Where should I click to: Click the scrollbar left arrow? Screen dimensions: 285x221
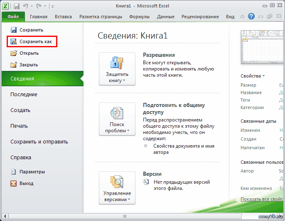(x=5, y=216)
